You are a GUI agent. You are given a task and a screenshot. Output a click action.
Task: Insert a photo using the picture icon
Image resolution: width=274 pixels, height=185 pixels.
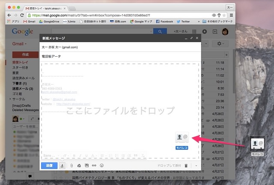[86, 165]
